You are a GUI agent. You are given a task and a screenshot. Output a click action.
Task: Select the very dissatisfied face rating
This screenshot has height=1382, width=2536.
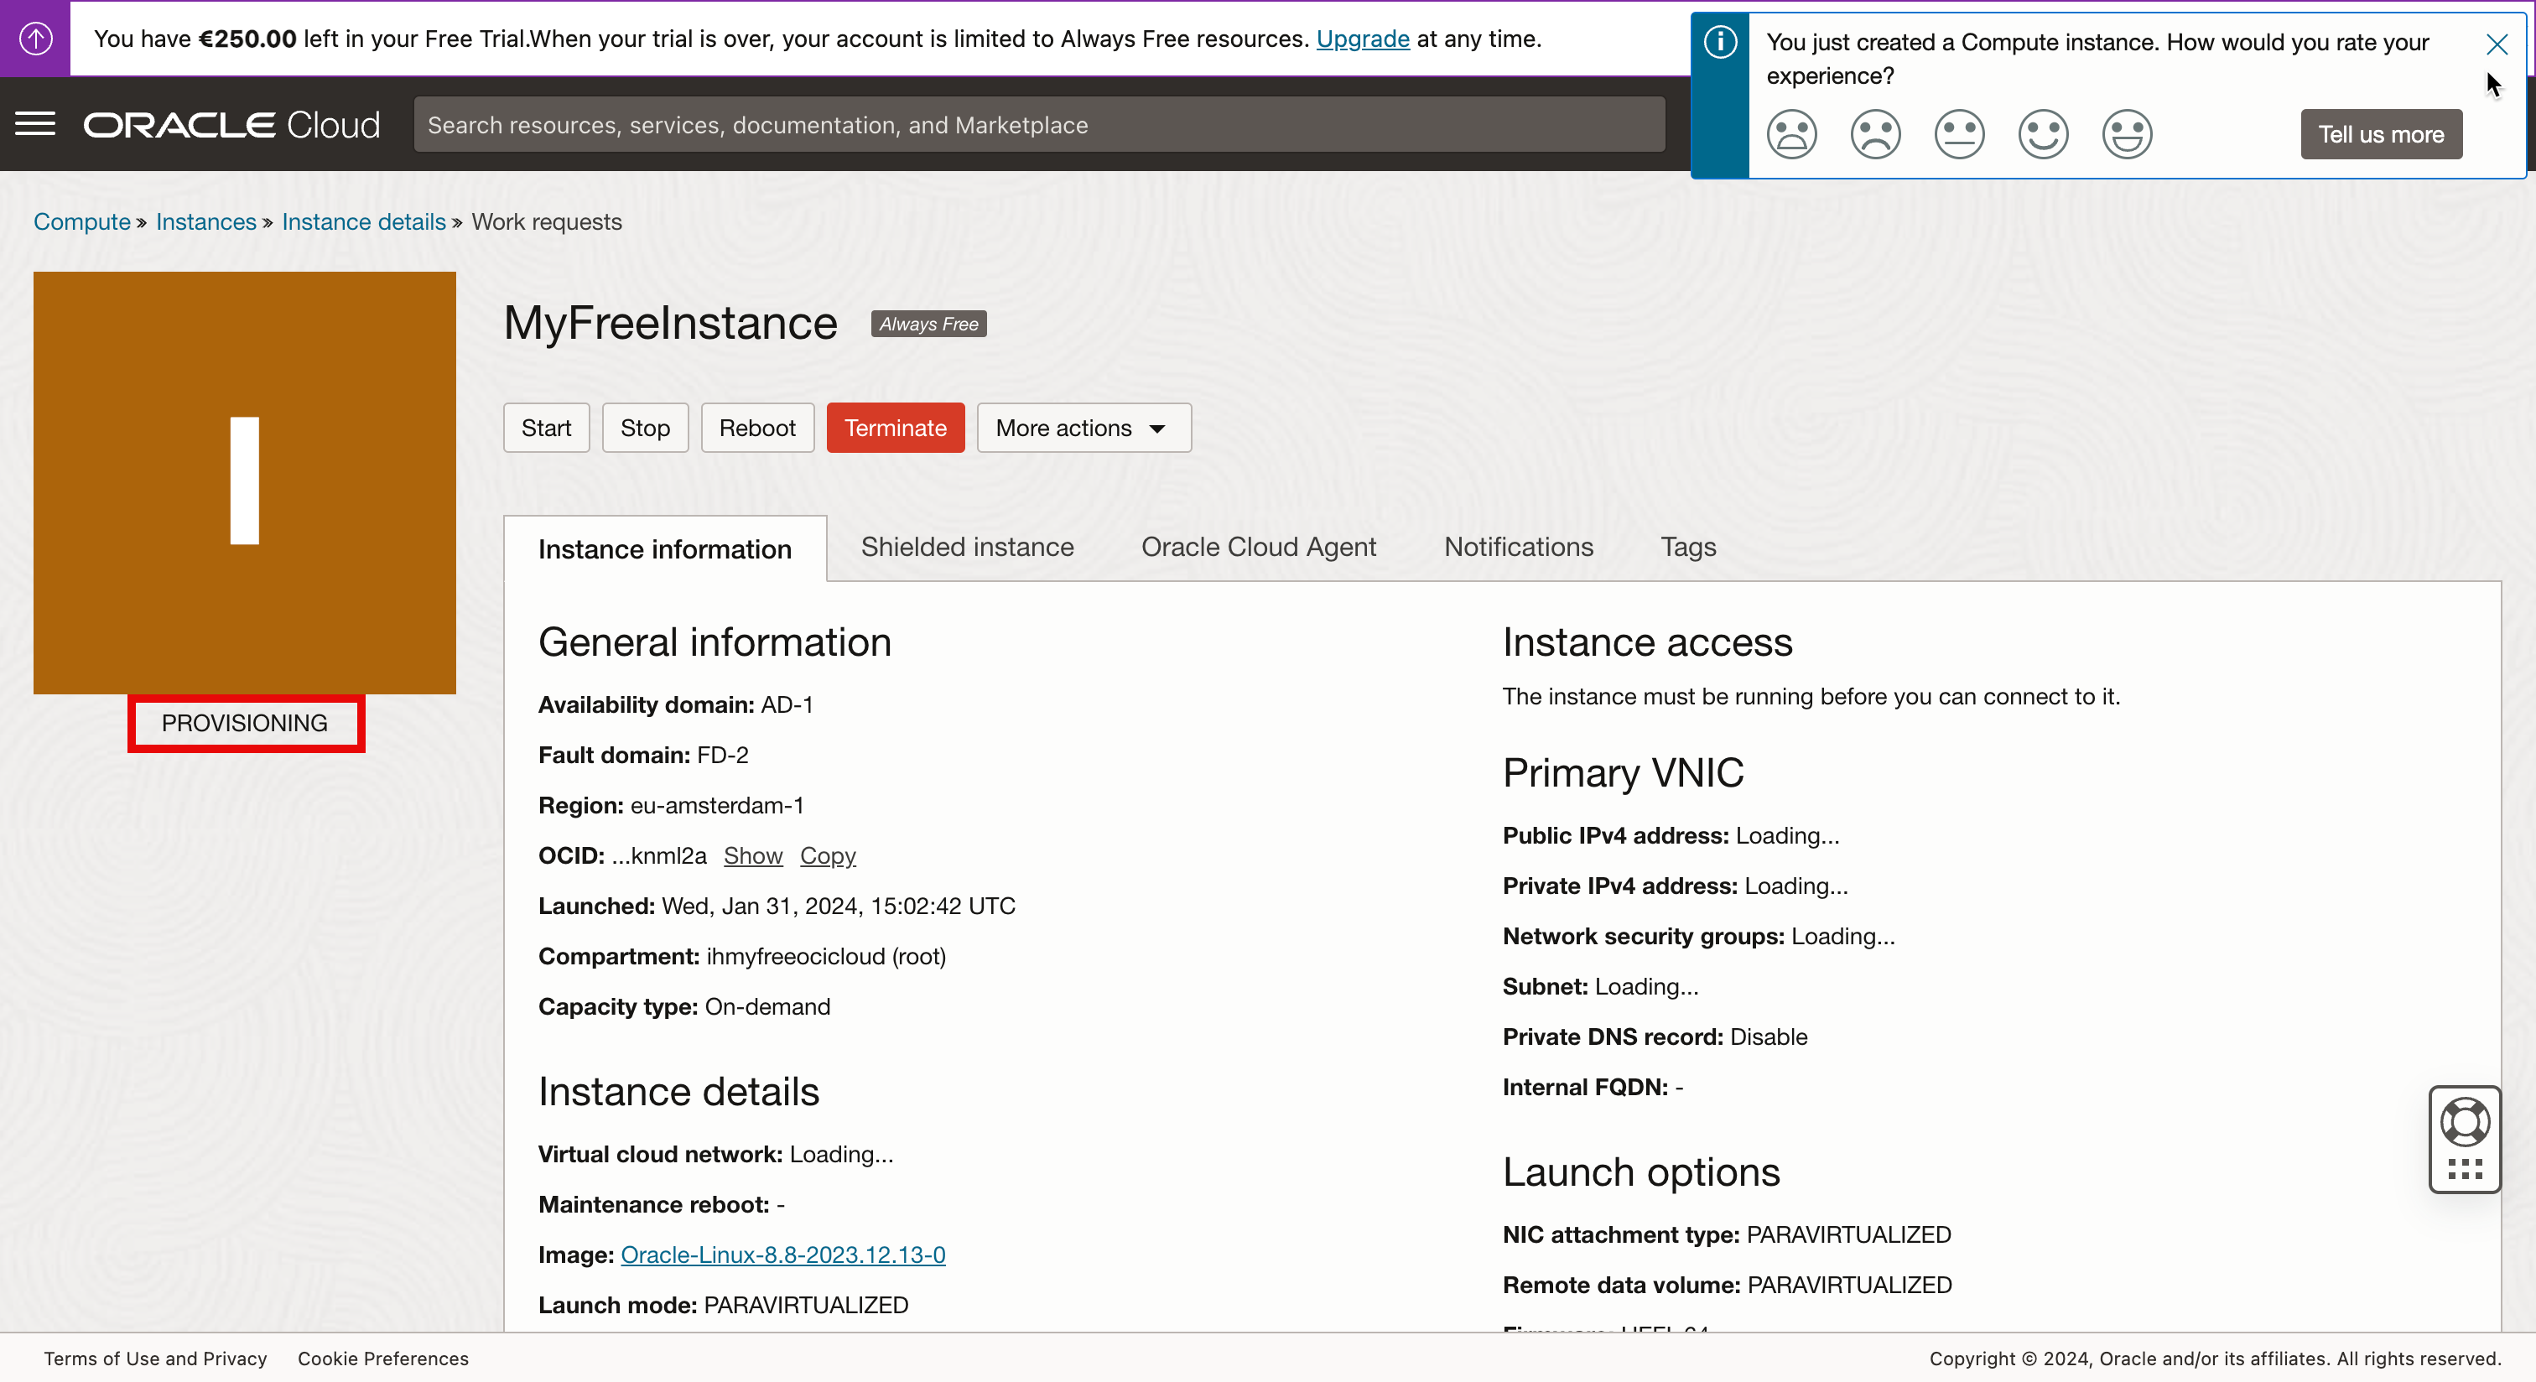tap(1792, 134)
